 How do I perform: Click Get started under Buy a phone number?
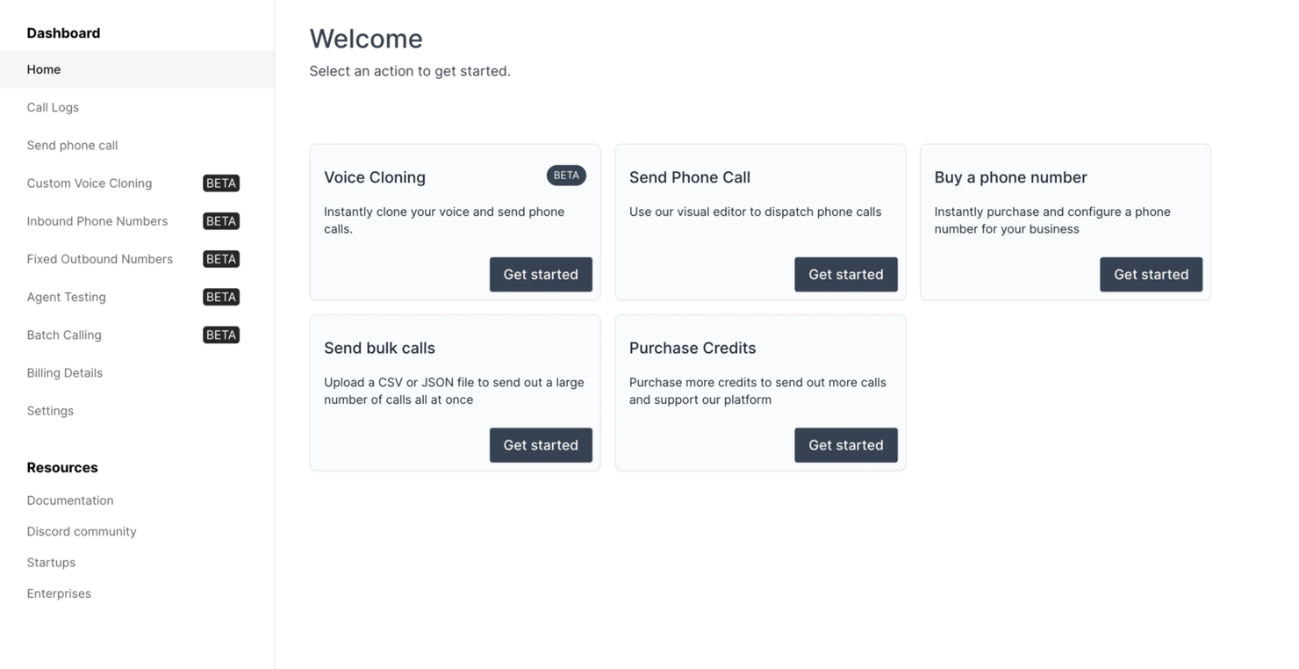1151,274
